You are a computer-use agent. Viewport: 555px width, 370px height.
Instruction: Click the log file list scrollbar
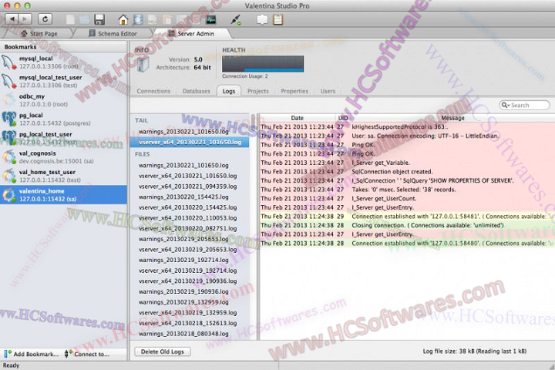[x=254, y=227]
